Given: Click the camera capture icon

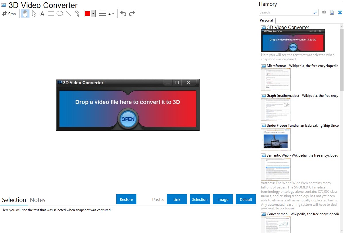Looking at the screenshot, I should 324,12.
